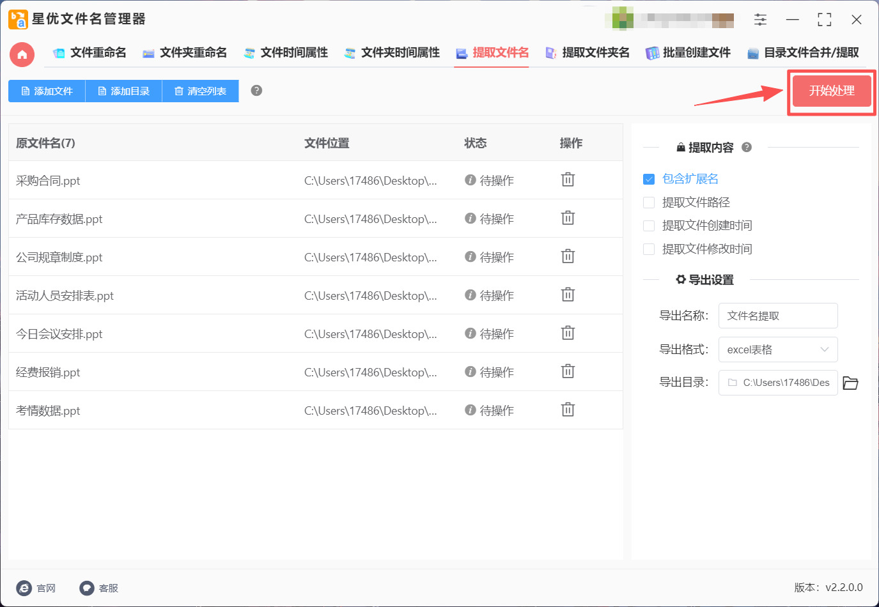Image resolution: width=879 pixels, height=607 pixels.
Task: Click the 文件位置 column header
Action: click(x=327, y=143)
